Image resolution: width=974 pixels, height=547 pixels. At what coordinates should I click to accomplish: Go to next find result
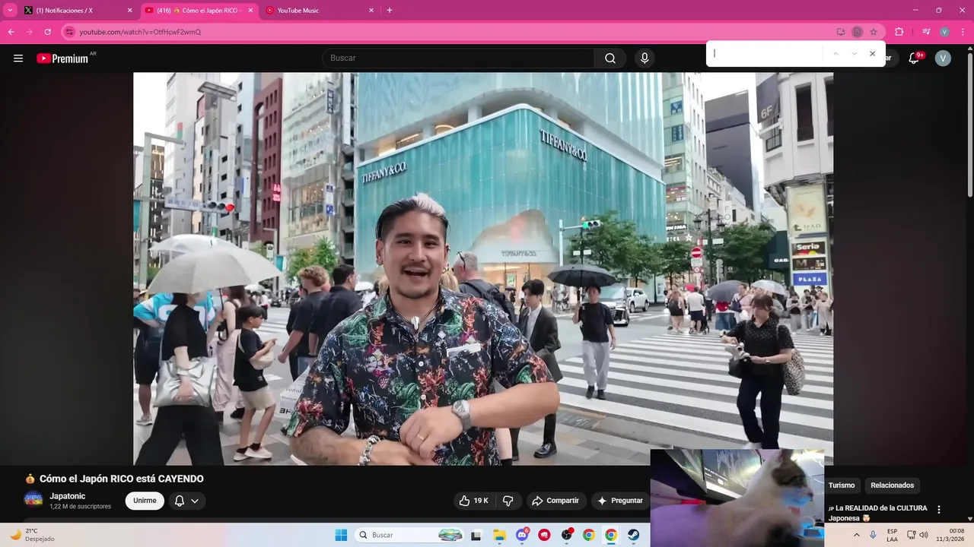[854, 54]
